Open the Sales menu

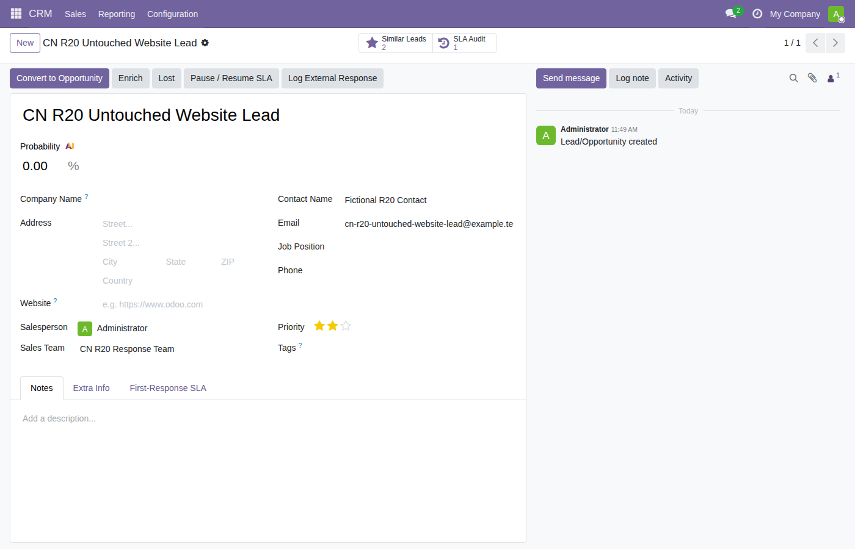[75, 14]
